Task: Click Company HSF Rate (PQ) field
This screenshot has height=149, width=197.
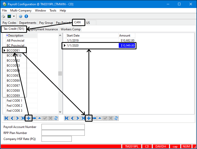Action: click(56, 139)
